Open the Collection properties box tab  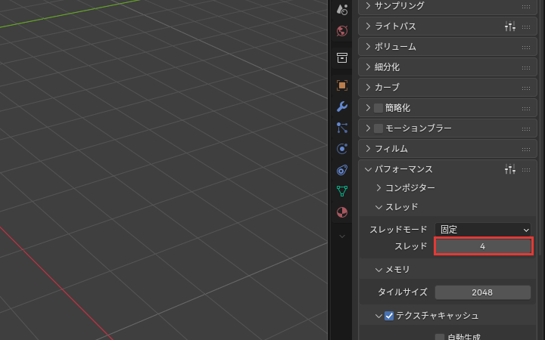tap(342, 58)
